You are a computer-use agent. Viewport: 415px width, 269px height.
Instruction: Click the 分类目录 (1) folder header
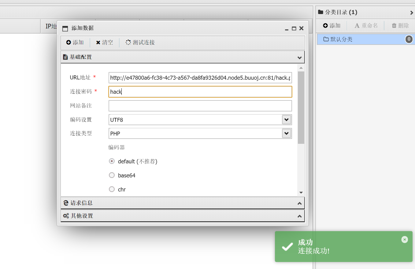click(x=338, y=12)
